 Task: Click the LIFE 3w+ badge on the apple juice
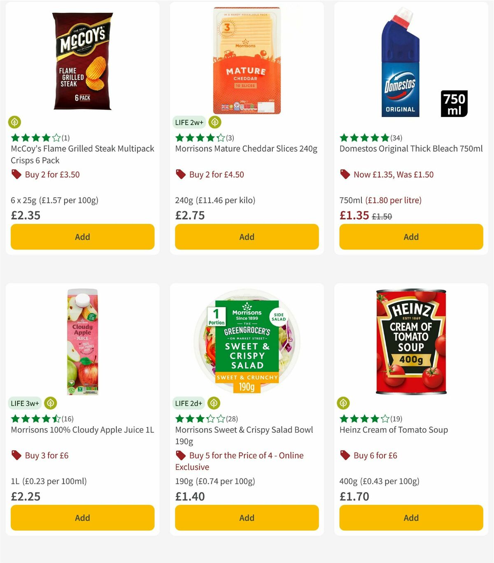point(25,403)
